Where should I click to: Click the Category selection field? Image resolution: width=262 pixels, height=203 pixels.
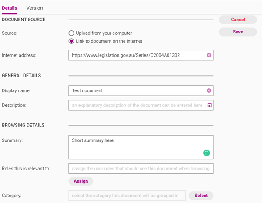(x=127, y=196)
